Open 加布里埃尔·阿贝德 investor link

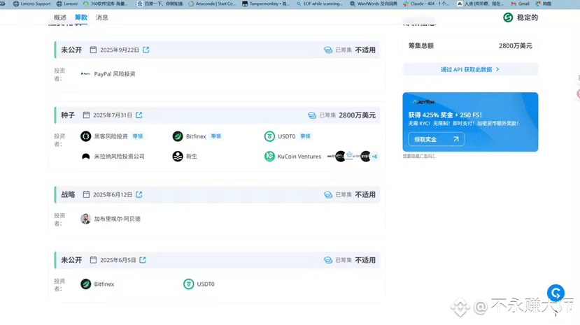pos(118,219)
